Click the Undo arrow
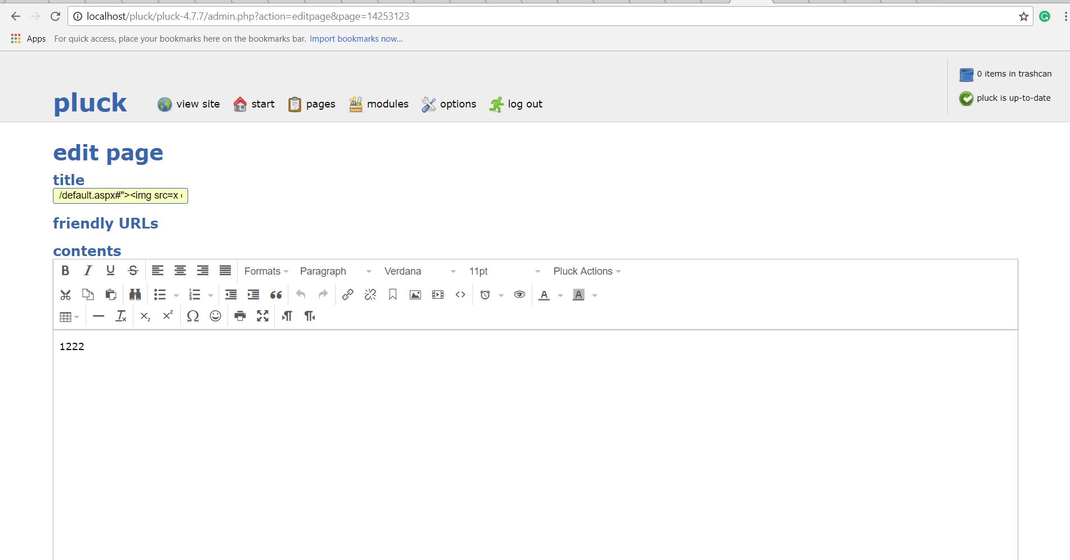The width and height of the screenshot is (1070, 560). [x=301, y=294]
